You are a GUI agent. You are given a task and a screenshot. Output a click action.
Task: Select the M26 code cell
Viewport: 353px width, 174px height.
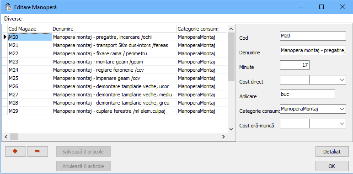tap(30, 86)
